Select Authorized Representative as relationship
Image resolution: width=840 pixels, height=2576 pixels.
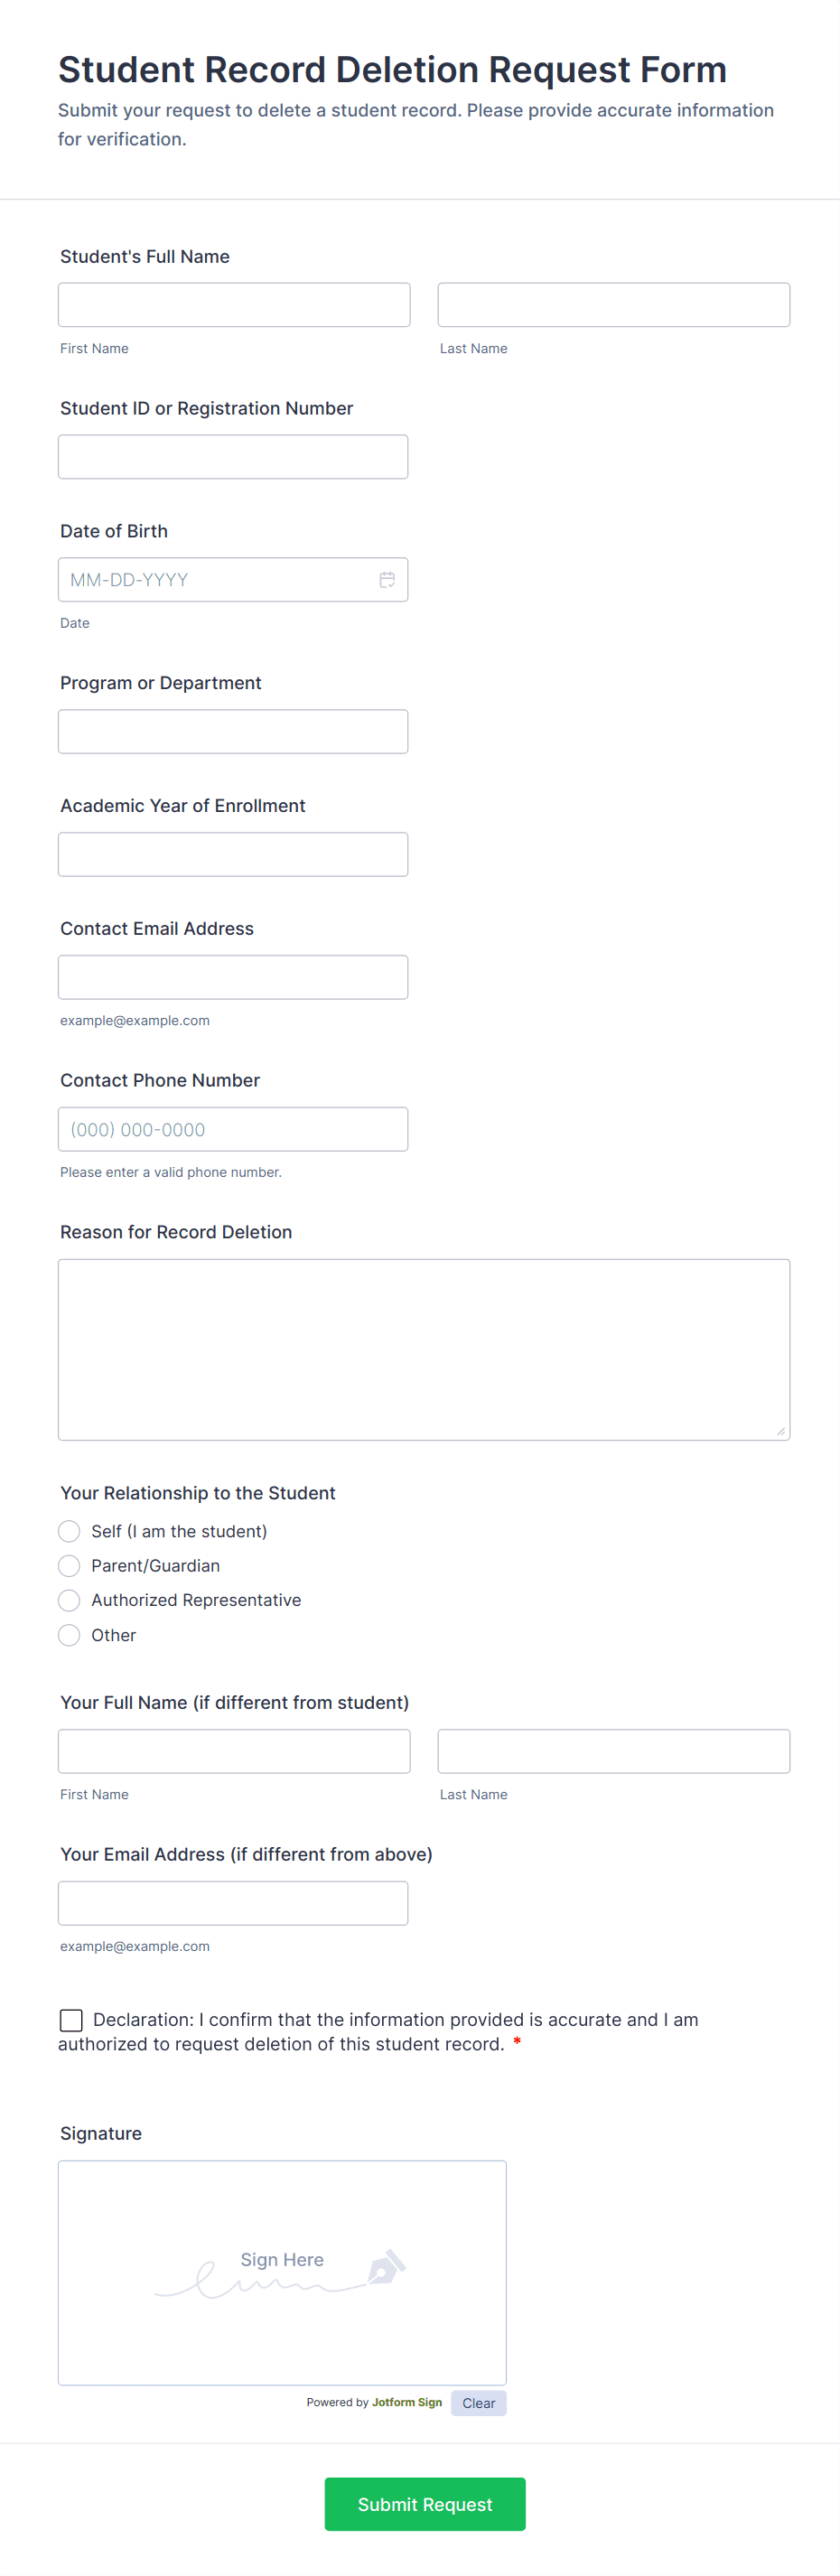(69, 1600)
